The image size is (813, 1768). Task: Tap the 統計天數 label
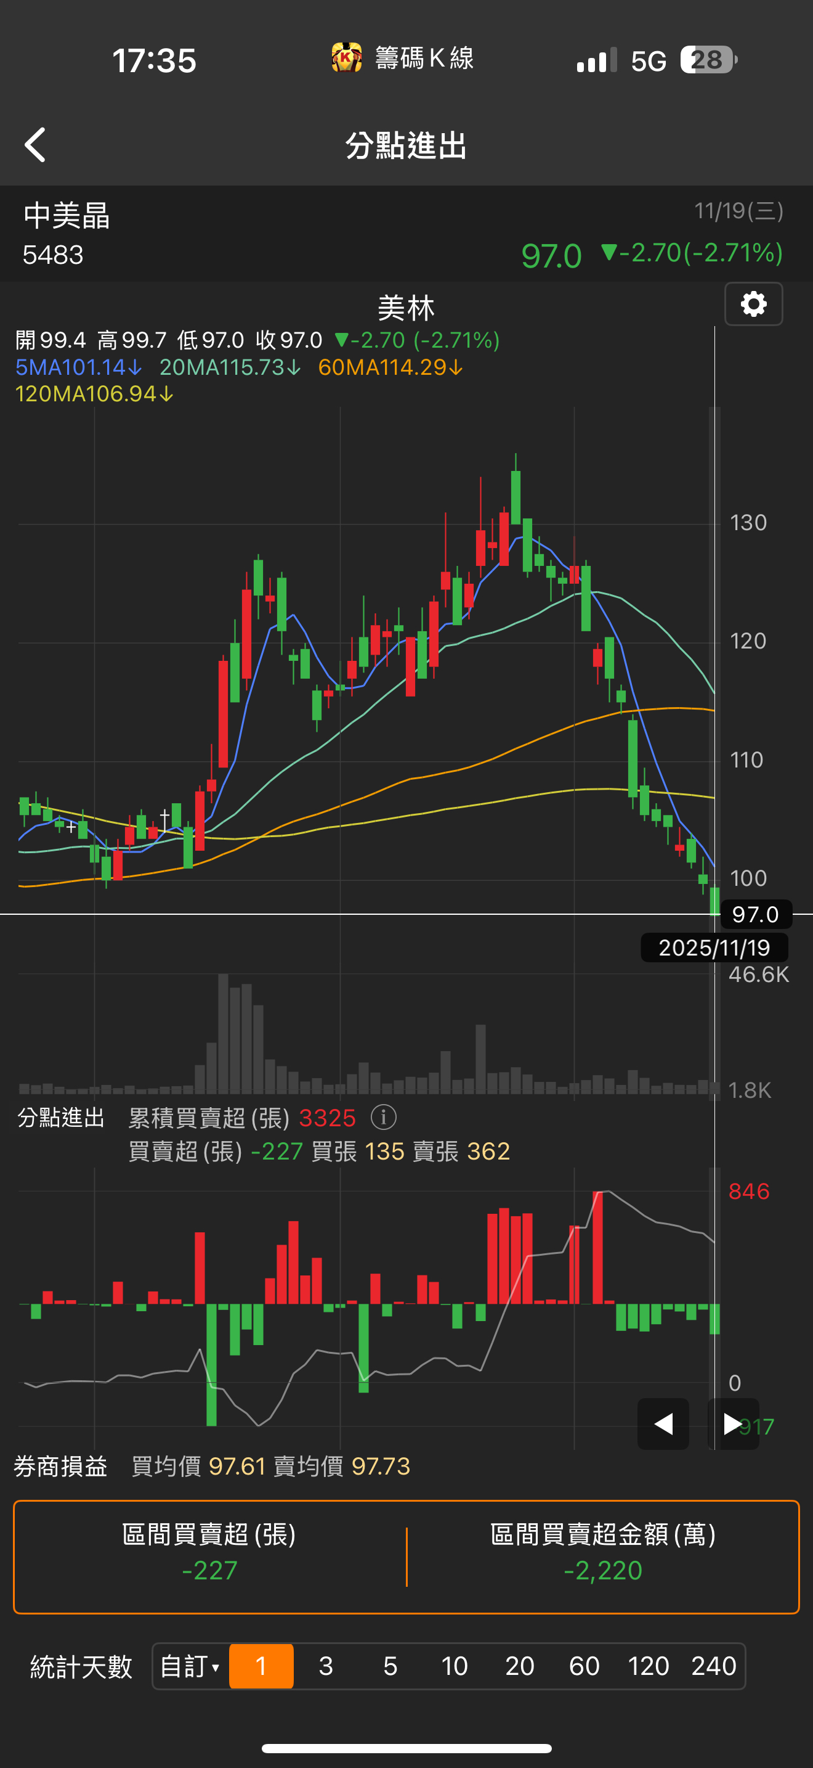pos(81,1666)
